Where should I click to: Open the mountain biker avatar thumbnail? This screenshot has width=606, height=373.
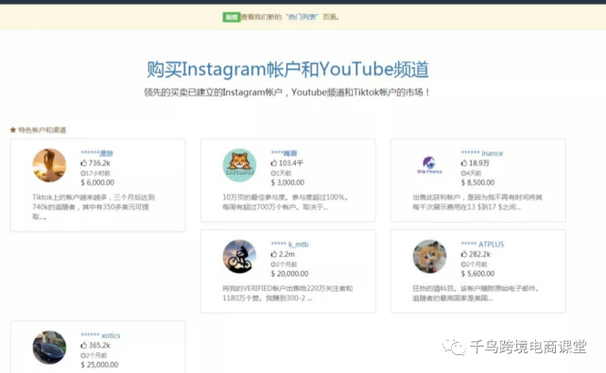[x=239, y=257]
